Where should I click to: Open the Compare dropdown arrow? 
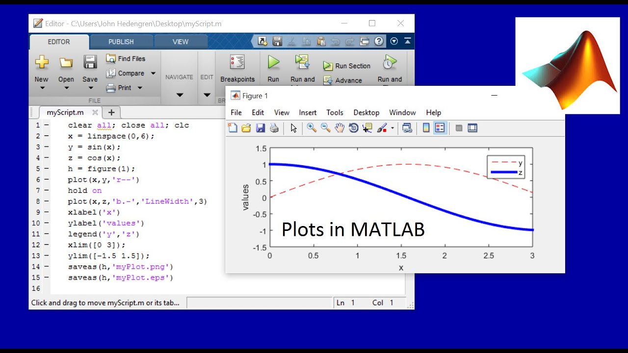153,73
